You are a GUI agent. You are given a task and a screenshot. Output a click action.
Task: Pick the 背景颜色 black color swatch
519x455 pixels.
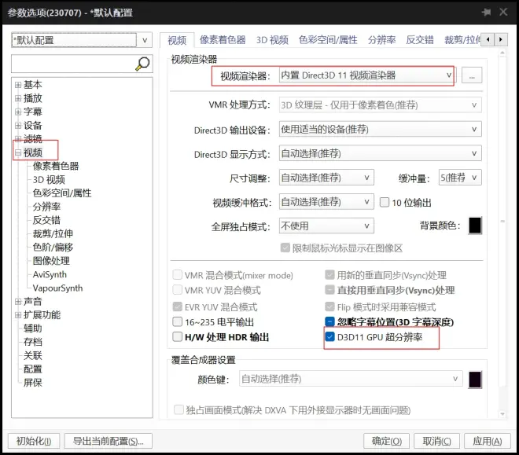(475, 226)
